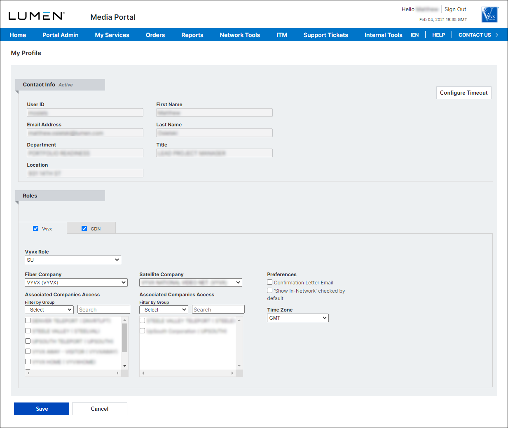This screenshot has height=428, width=508.
Task: Open the Fiber Company dropdown
Action: coord(76,283)
